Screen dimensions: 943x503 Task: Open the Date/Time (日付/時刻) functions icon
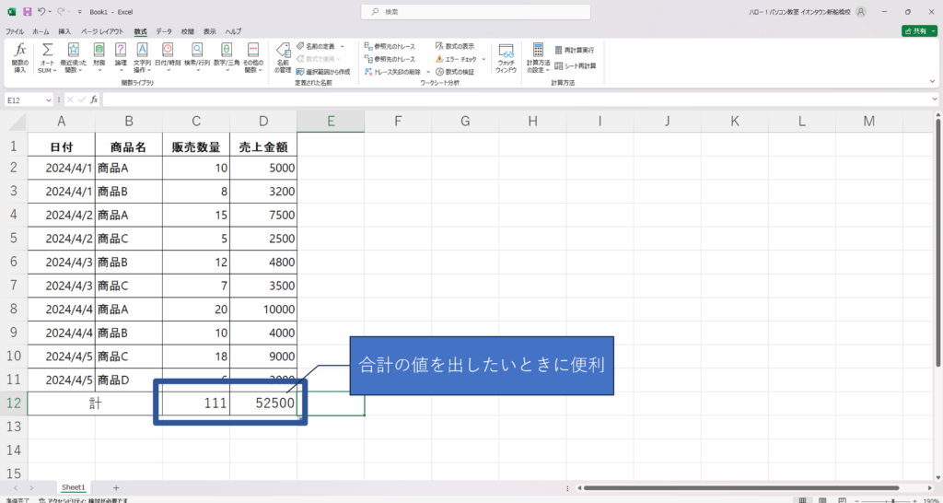pos(168,51)
